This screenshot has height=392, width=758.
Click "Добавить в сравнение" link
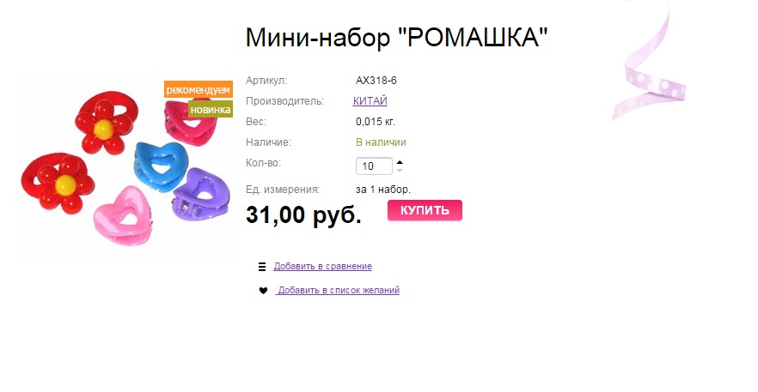322,267
